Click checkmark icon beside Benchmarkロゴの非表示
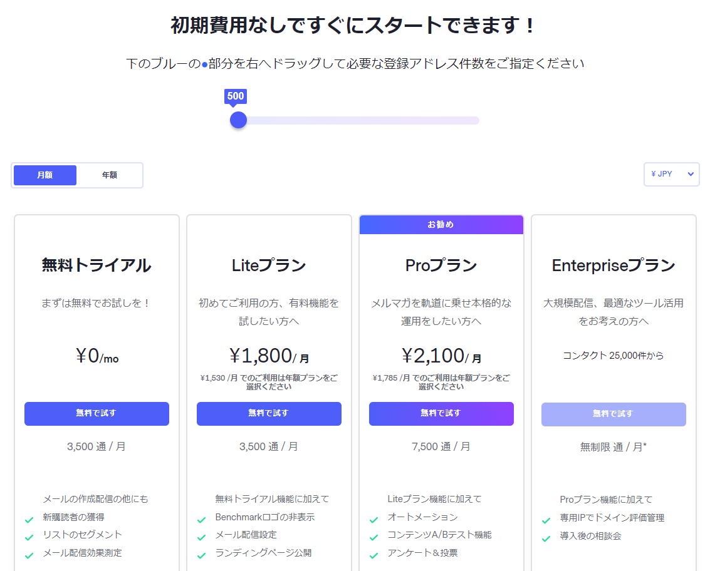The image size is (710, 571). tap(201, 520)
